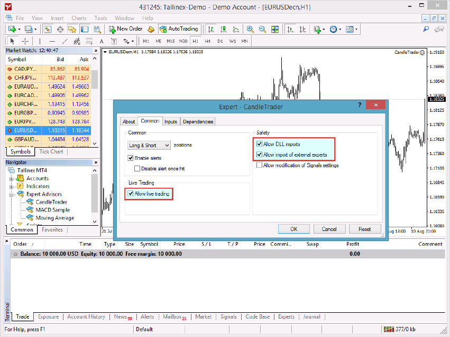Select the EURUSD row in Market Watch
Image resolution: width=450 pixels, height=337 pixels.
point(48,131)
